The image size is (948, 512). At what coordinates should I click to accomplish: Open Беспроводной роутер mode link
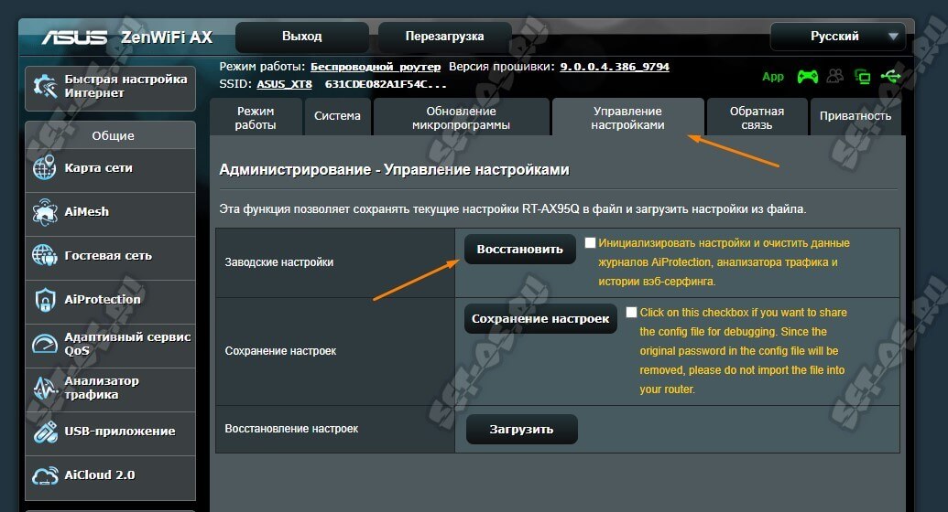(376, 67)
